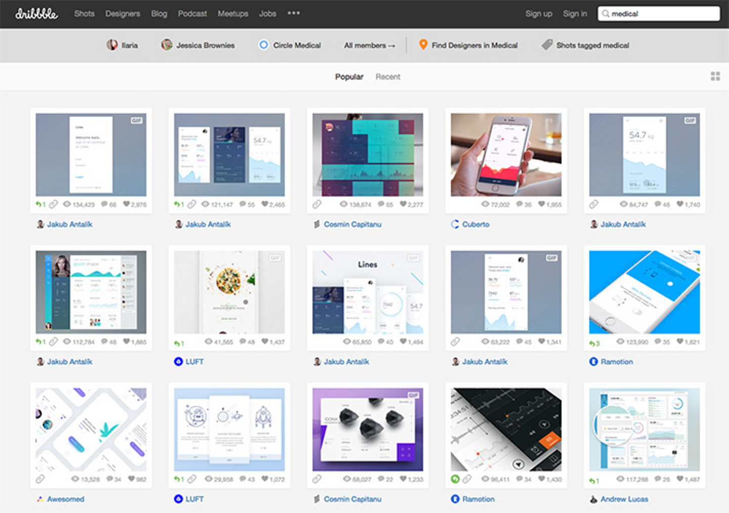Open the Podcast page
This screenshot has width=729, height=513.
coord(192,14)
